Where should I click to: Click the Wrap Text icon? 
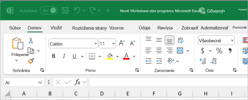coord(180,40)
